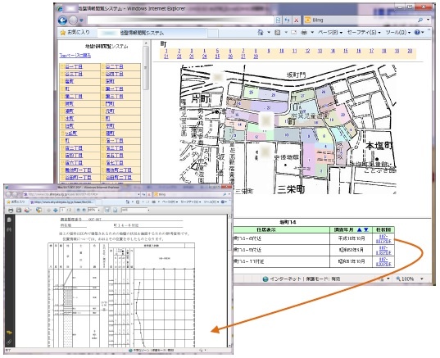Image resolution: width=440 pixels, height=358 pixels.
Task: Open the first PDF link in the results table
Action: tap(383, 238)
